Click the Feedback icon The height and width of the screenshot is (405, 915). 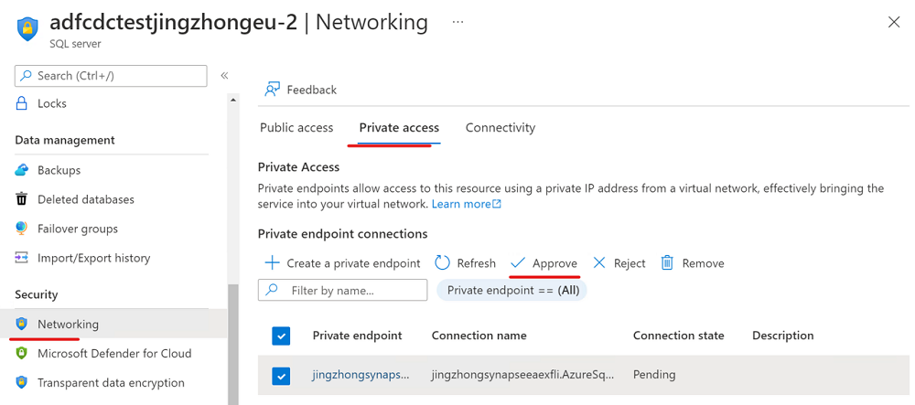(x=272, y=90)
